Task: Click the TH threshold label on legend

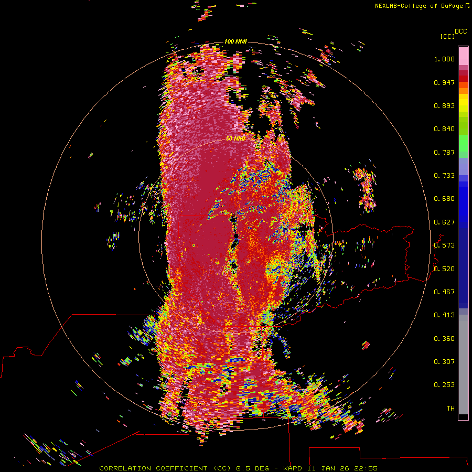Action: click(450, 409)
